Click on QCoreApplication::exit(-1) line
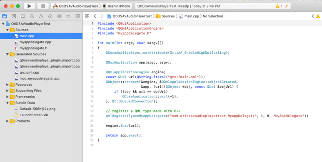 pos(150,97)
